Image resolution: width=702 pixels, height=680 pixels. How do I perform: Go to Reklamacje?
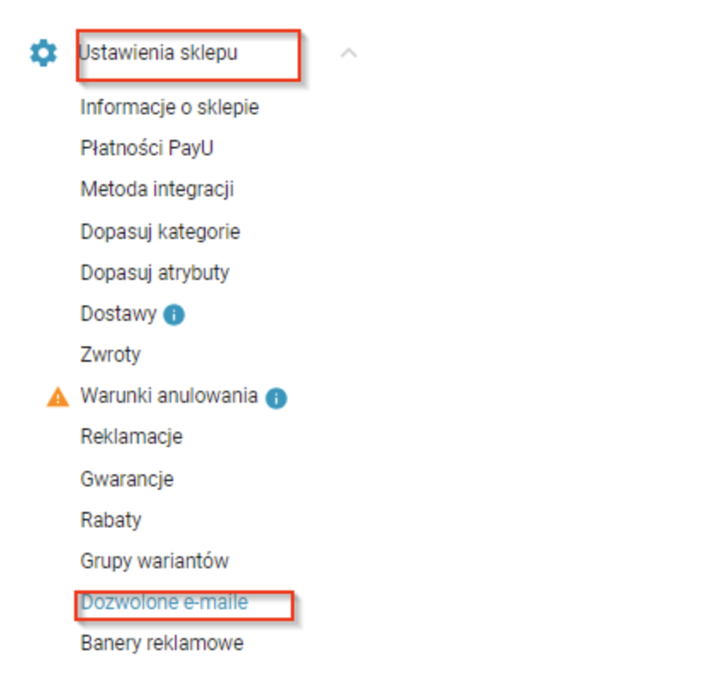click(131, 437)
